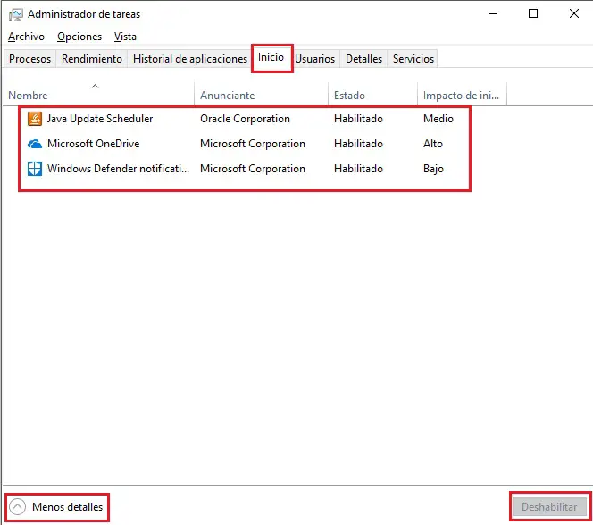The height and width of the screenshot is (525, 593).
Task: Click the Task Manager title bar icon
Action: point(15,14)
